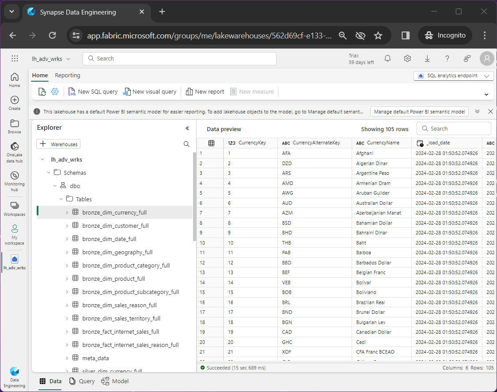
Task: Open OneLake data hub in sidebar
Action: coord(15,152)
